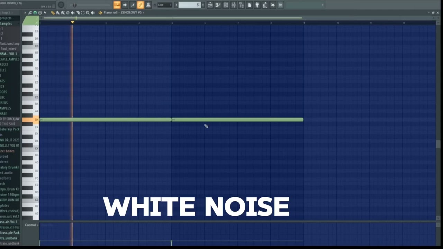Click the second G4 note in the grid
The image size is (443, 249).
pyautogui.click(x=237, y=120)
